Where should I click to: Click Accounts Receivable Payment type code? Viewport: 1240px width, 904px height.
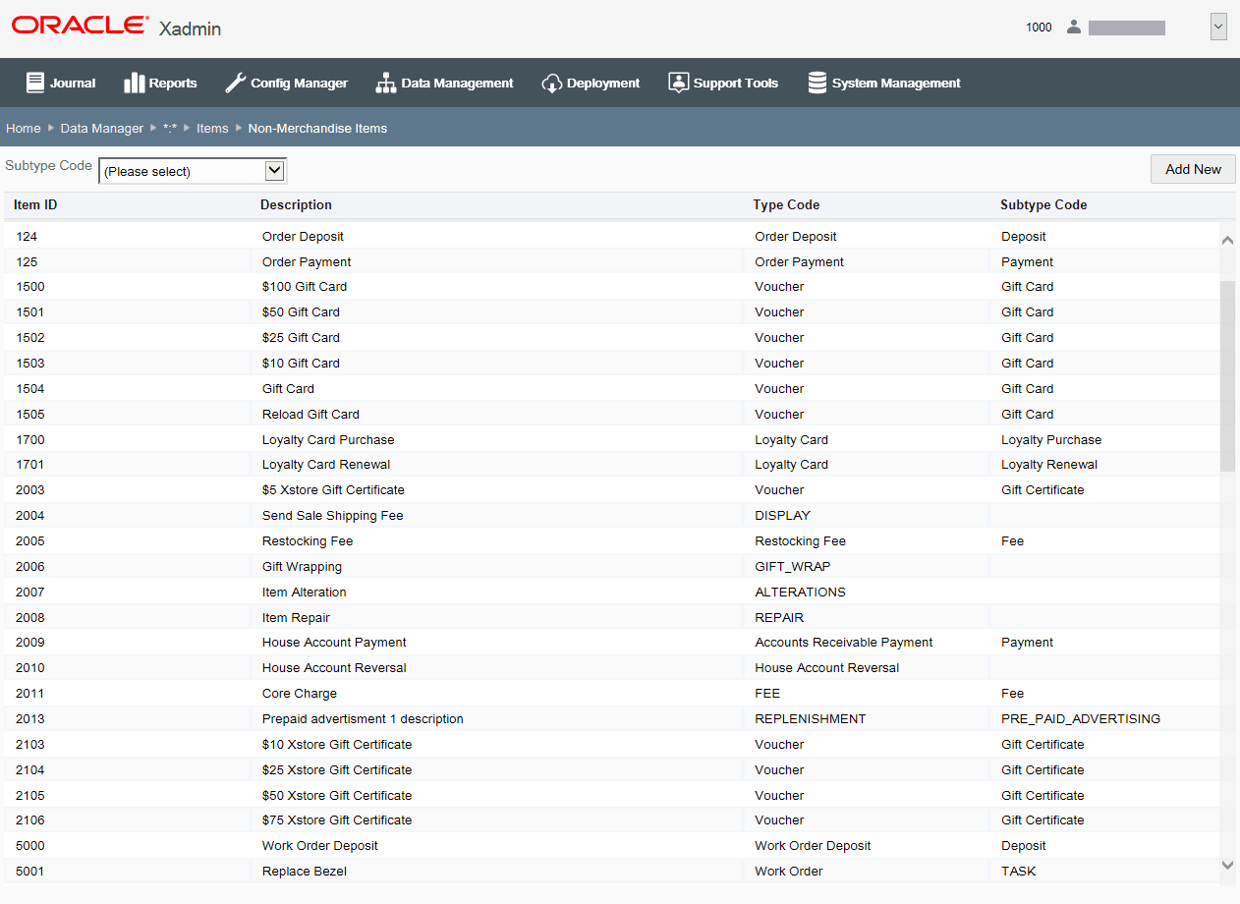844,643
